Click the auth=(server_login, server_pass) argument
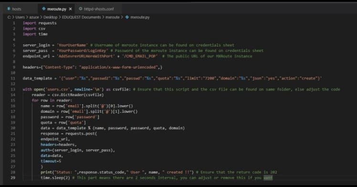The height and width of the screenshot is (187, 357). (x=78, y=150)
